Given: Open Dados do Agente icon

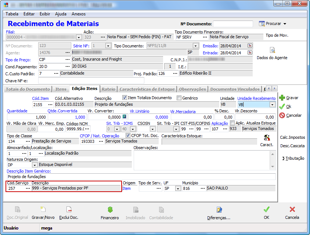Looking at the screenshot, I should click(272, 50).
